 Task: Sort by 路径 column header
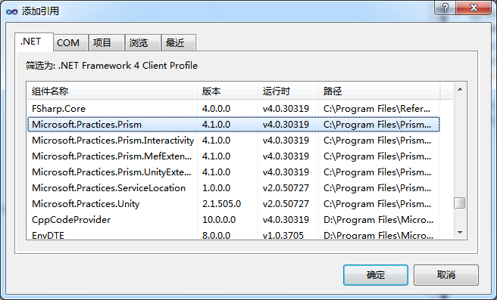coord(379,91)
